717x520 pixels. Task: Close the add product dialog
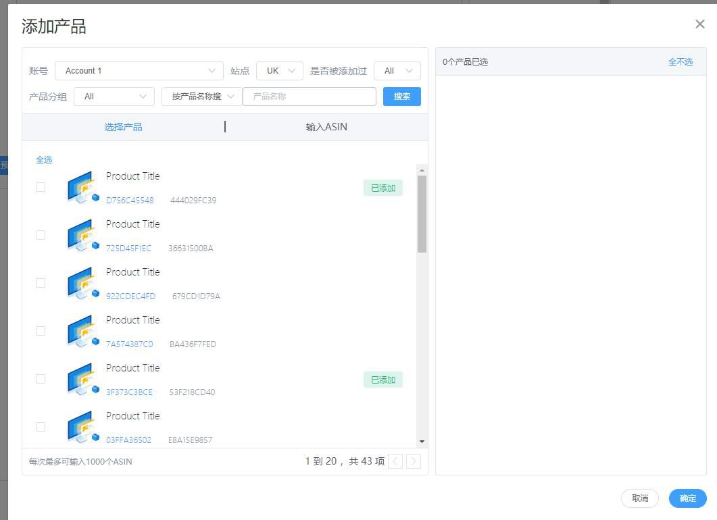click(699, 24)
